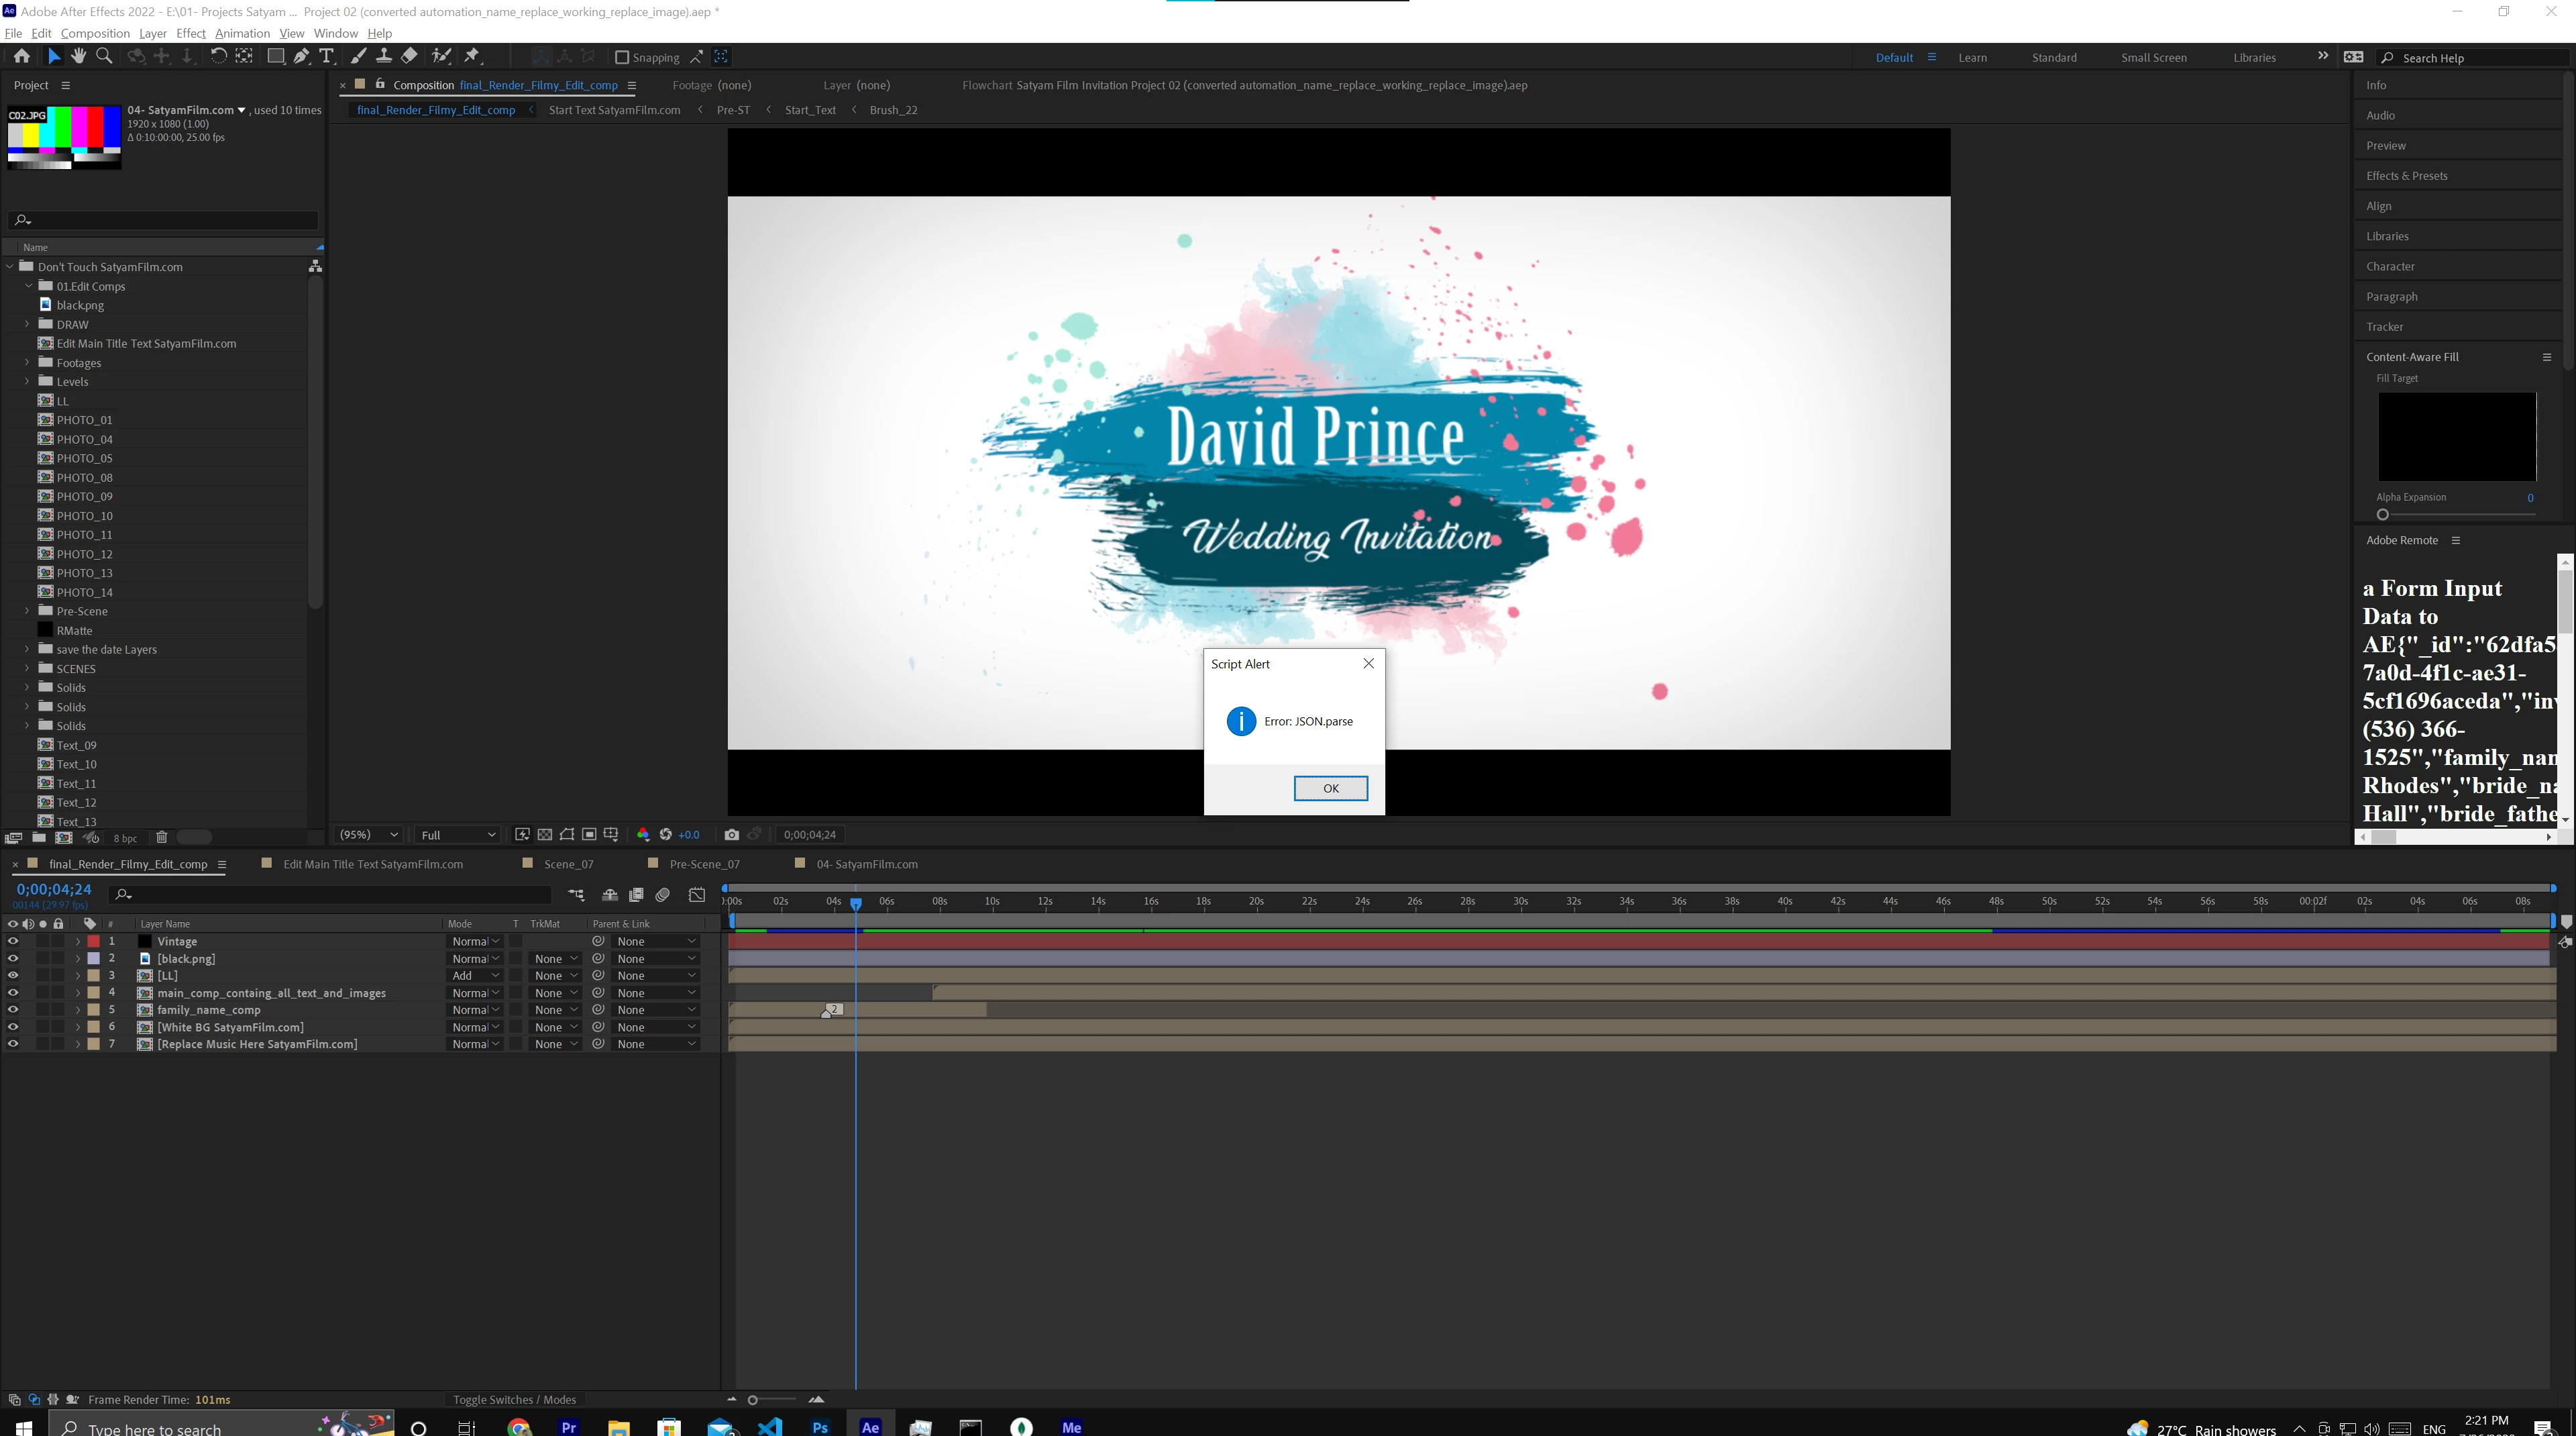This screenshot has width=2576, height=1436.
Task: Expand the Pre-Scene folder
Action: pos(27,611)
